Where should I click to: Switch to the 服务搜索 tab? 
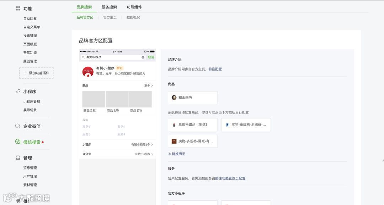click(109, 7)
